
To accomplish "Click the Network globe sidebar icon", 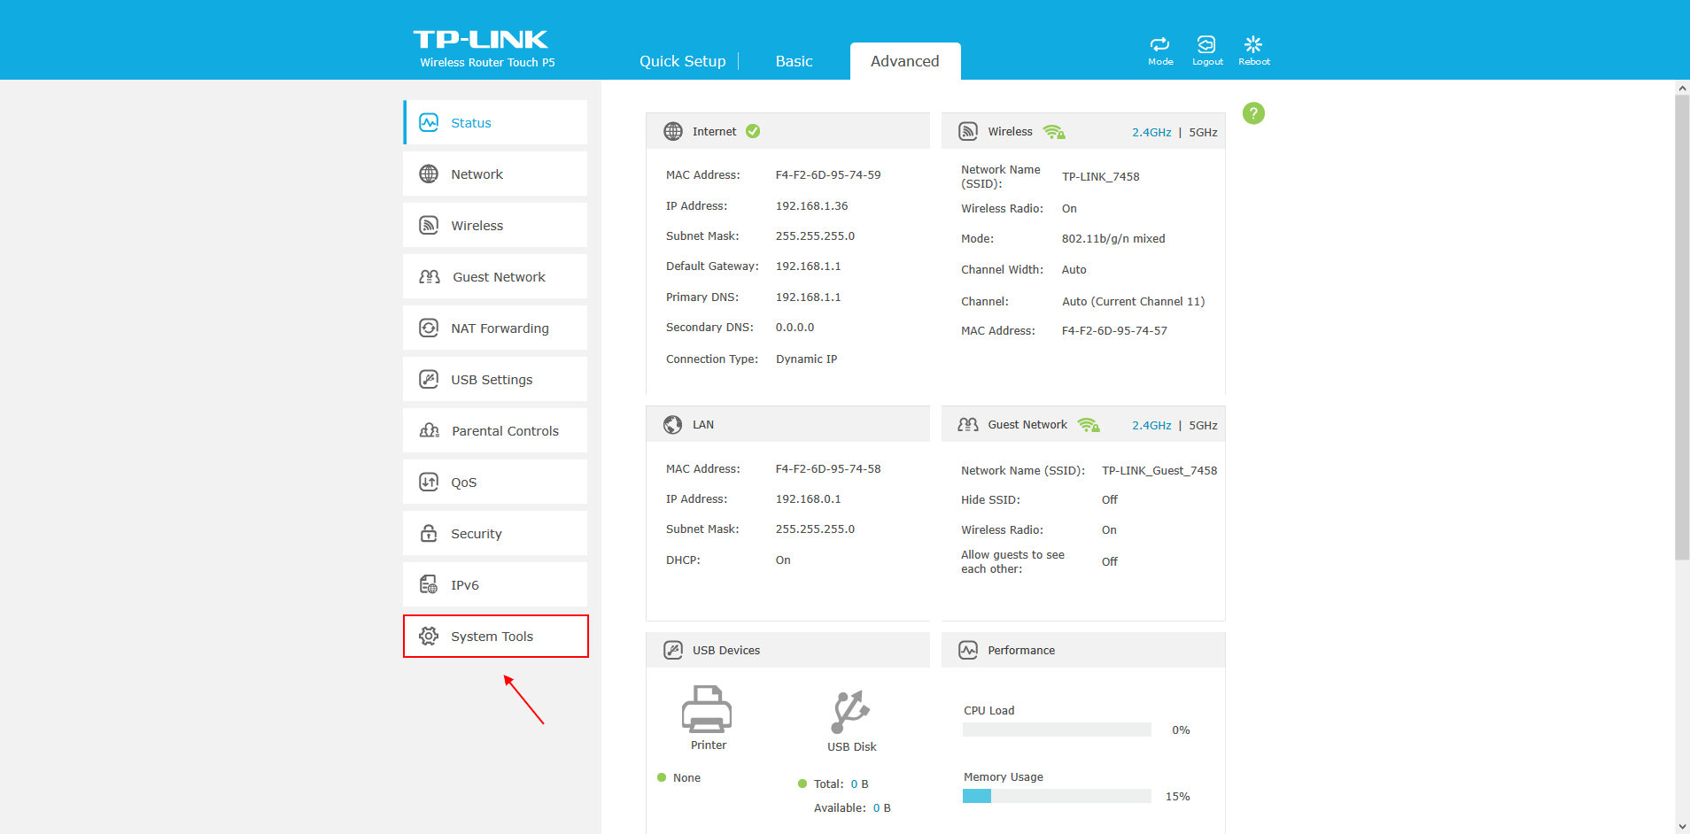I will click(x=429, y=174).
